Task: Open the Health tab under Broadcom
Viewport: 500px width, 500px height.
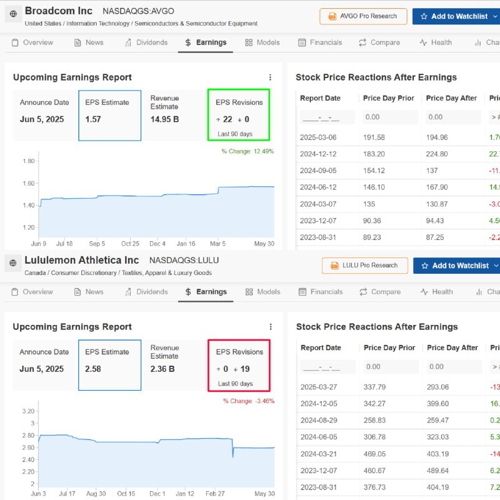Action: (x=435, y=42)
